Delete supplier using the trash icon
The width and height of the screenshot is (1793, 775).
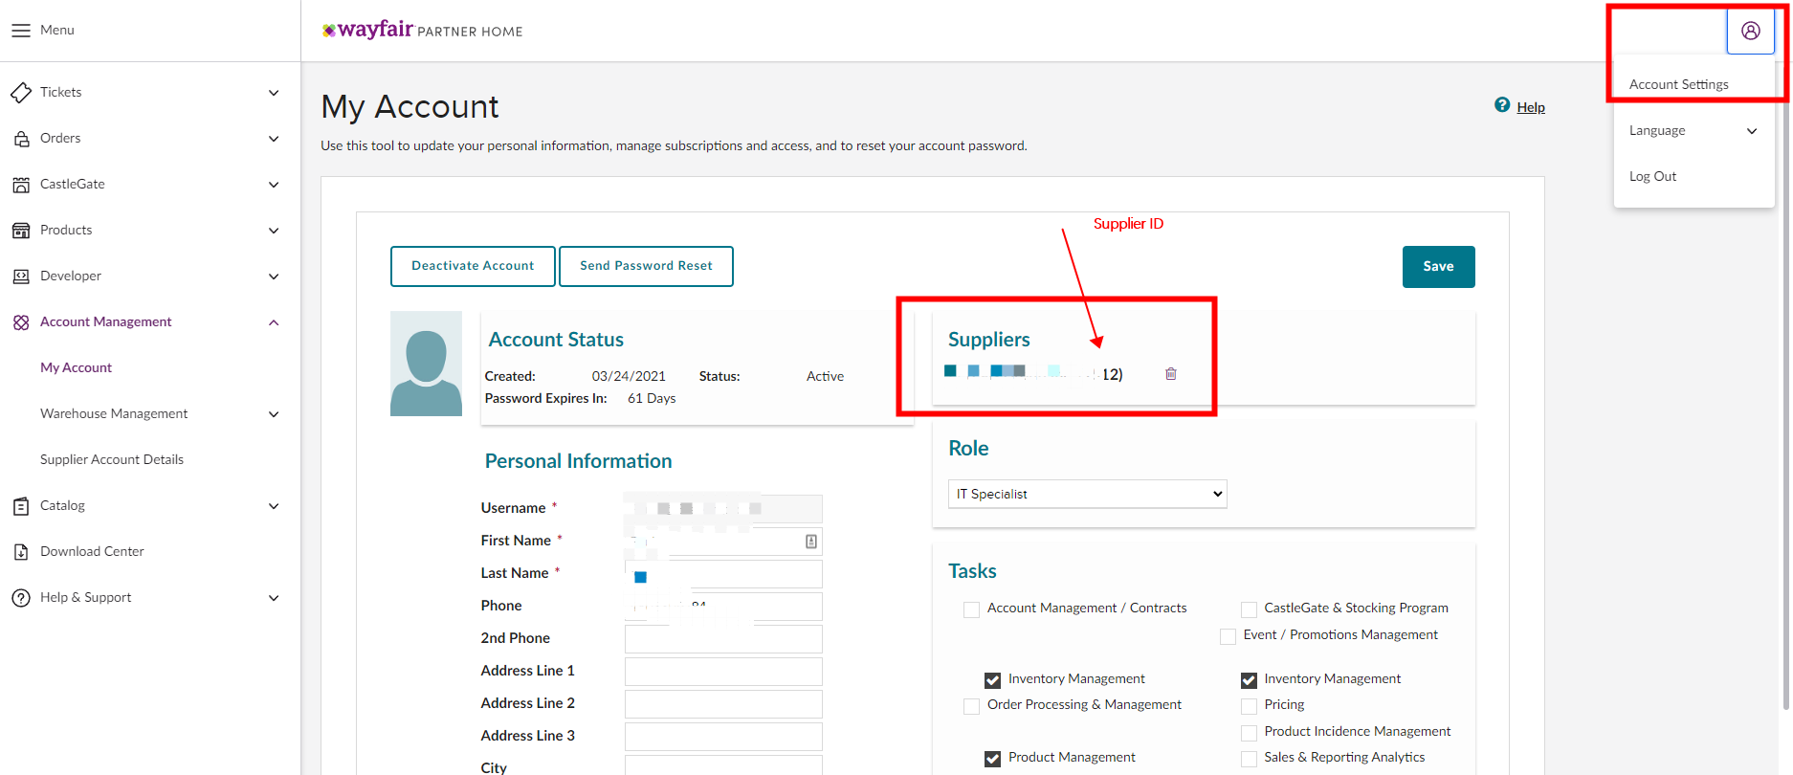(x=1170, y=374)
